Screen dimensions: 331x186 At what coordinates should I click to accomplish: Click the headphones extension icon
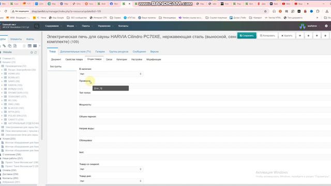(274, 11)
